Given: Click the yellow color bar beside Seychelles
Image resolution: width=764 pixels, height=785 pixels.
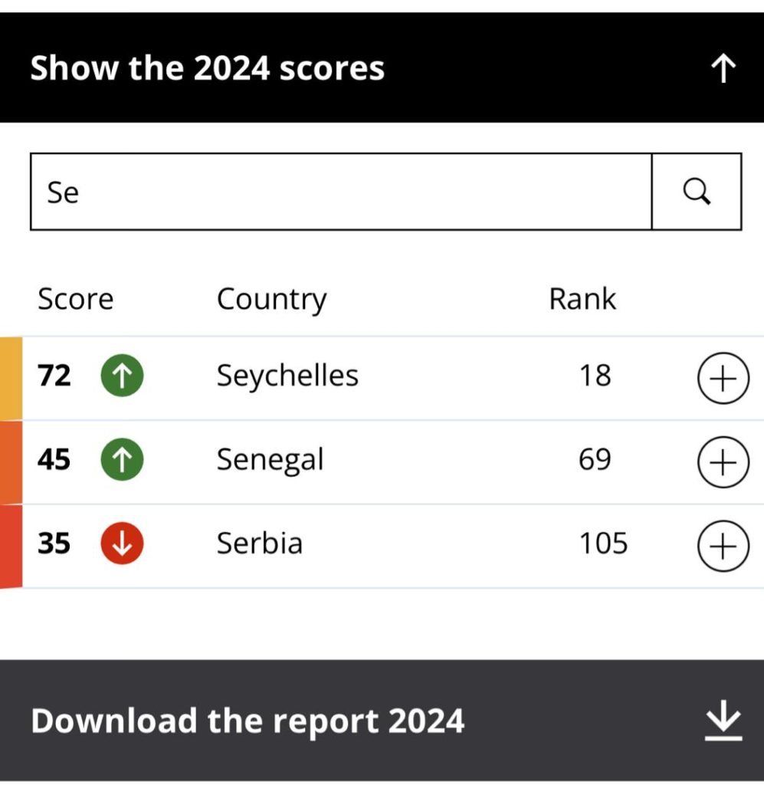Looking at the screenshot, I should [x=11, y=379].
